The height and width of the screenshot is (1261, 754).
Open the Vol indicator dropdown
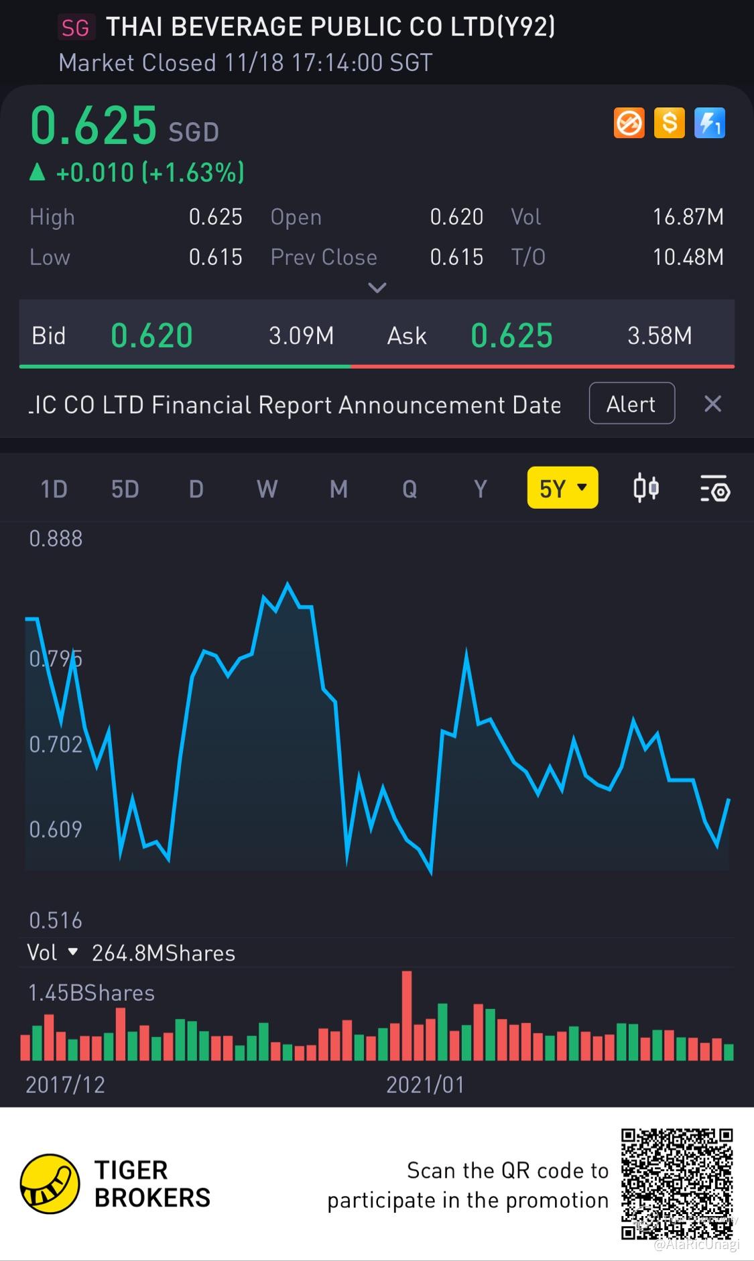[x=52, y=953]
